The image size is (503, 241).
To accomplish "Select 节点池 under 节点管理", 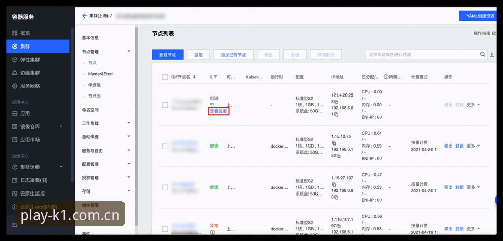I will (94, 96).
